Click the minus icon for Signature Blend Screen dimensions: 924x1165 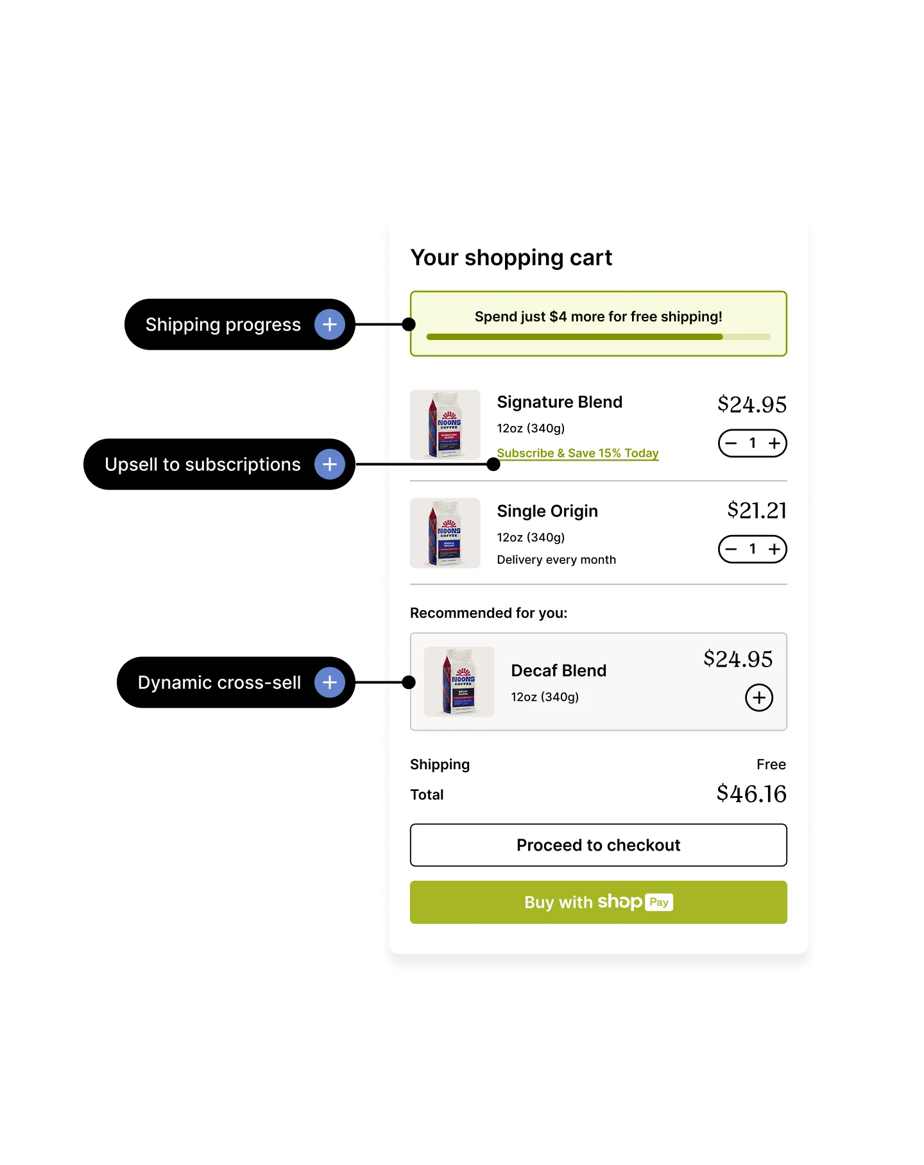click(x=730, y=443)
